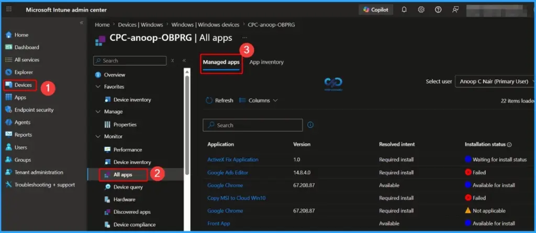The height and width of the screenshot is (233, 536).
Task: Open Google Chrome with Available intent
Action: [225, 185]
